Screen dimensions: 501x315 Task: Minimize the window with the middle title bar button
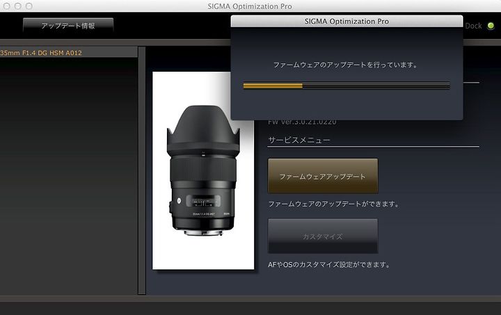point(18,6)
